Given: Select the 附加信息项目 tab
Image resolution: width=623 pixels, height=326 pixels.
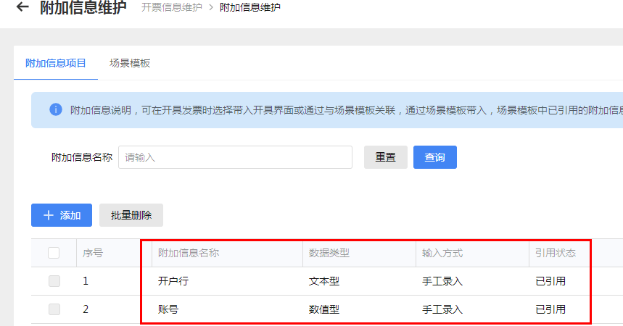Looking at the screenshot, I should (x=56, y=63).
